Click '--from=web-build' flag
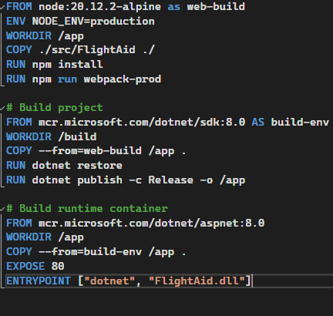Viewport: 333px width, 316px height. pos(90,151)
